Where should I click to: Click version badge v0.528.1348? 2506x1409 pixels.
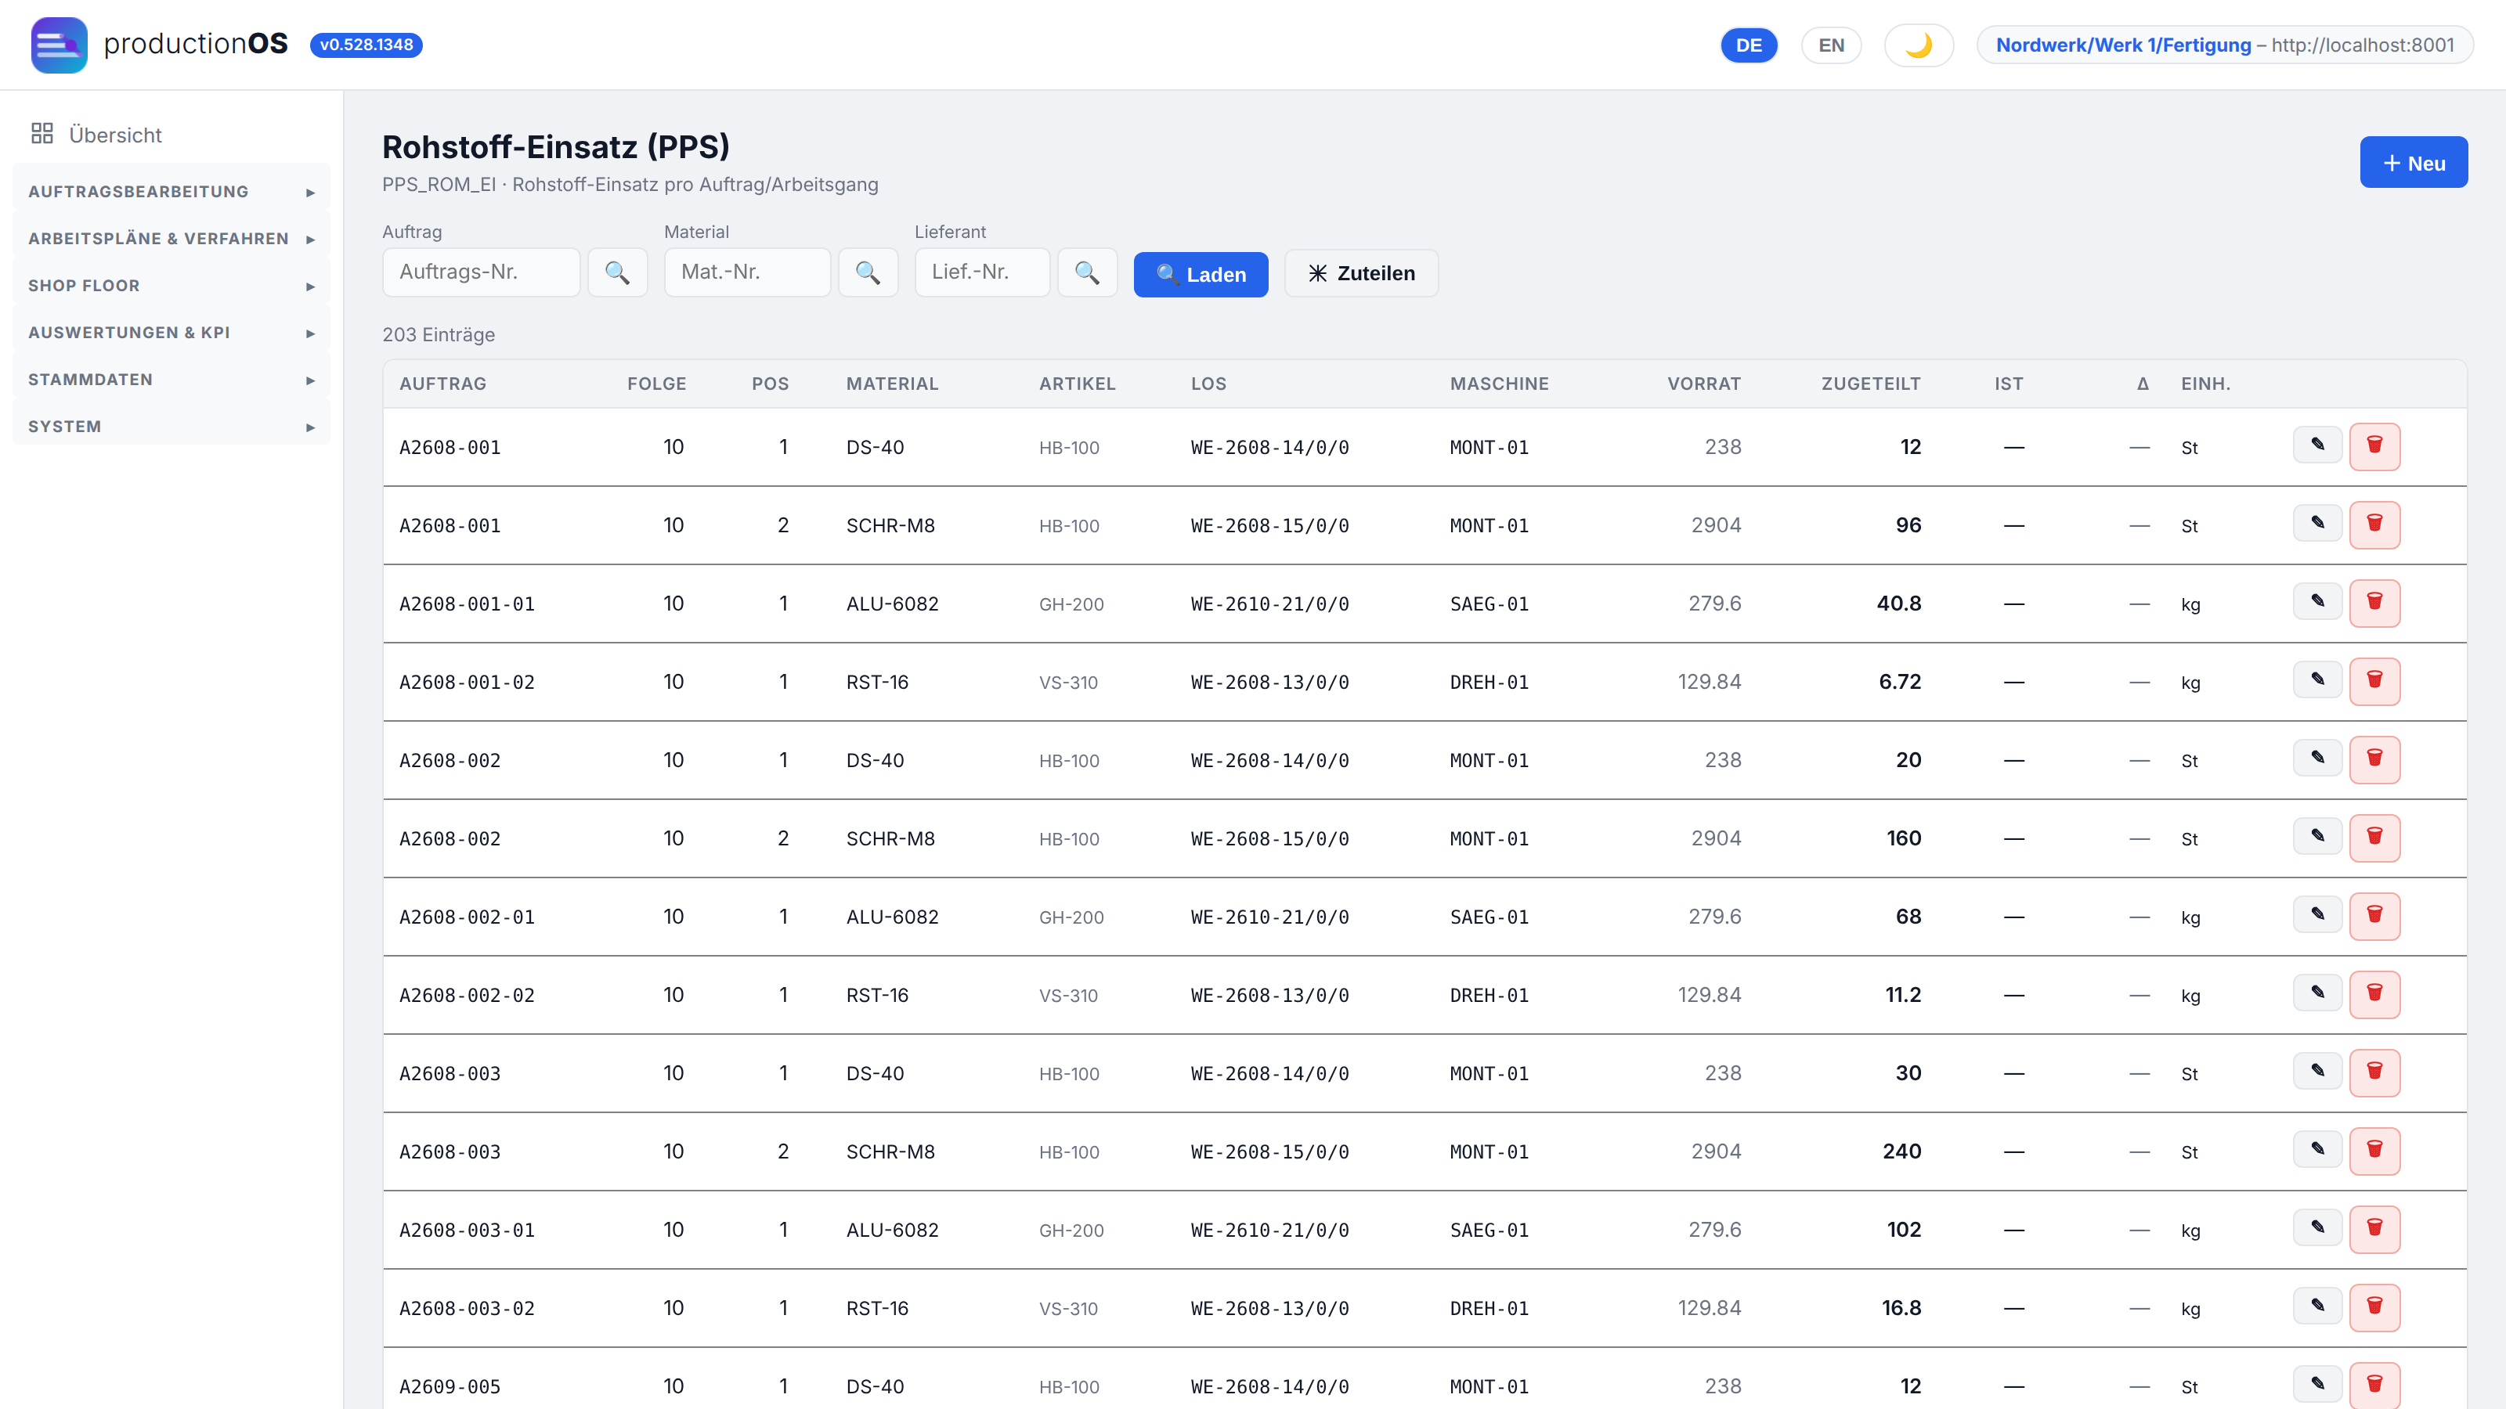366,45
